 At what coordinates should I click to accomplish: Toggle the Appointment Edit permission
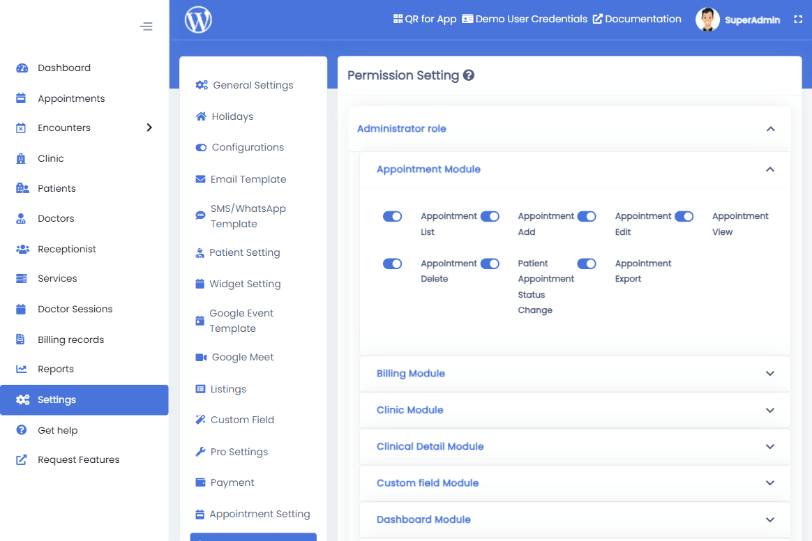[x=586, y=216]
